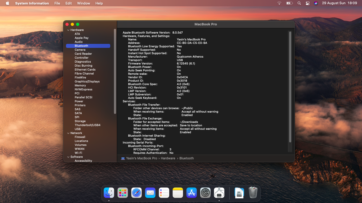Select Graphics/Displays in the sidebar
Image resolution: width=362 pixels, height=203 pixels.
[x=87, y=81]
